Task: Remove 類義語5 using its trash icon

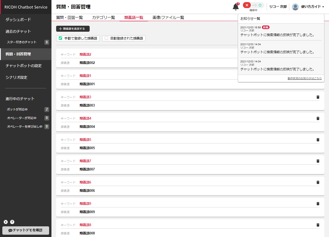Action: pyautogui.click(x=318, y=140)
